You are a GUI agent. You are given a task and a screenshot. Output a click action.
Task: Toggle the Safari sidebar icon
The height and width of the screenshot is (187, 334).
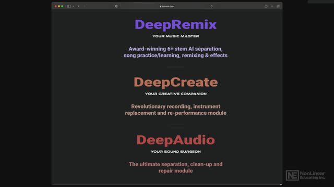69,6
